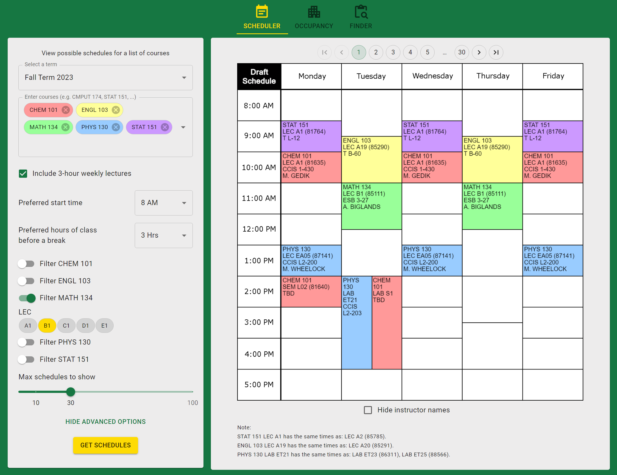Check Hide instructor names
The image size is (617, 475).
[x=368, y=410]
